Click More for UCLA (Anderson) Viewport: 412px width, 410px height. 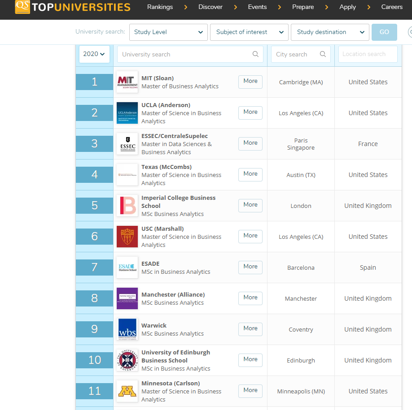pyautogui.click(x=250, y=113)
